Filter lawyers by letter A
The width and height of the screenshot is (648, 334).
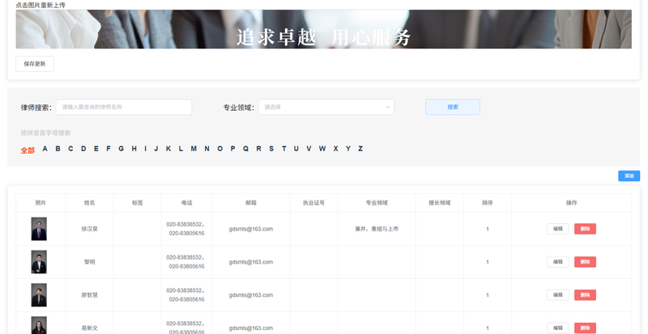coord(45,149)
